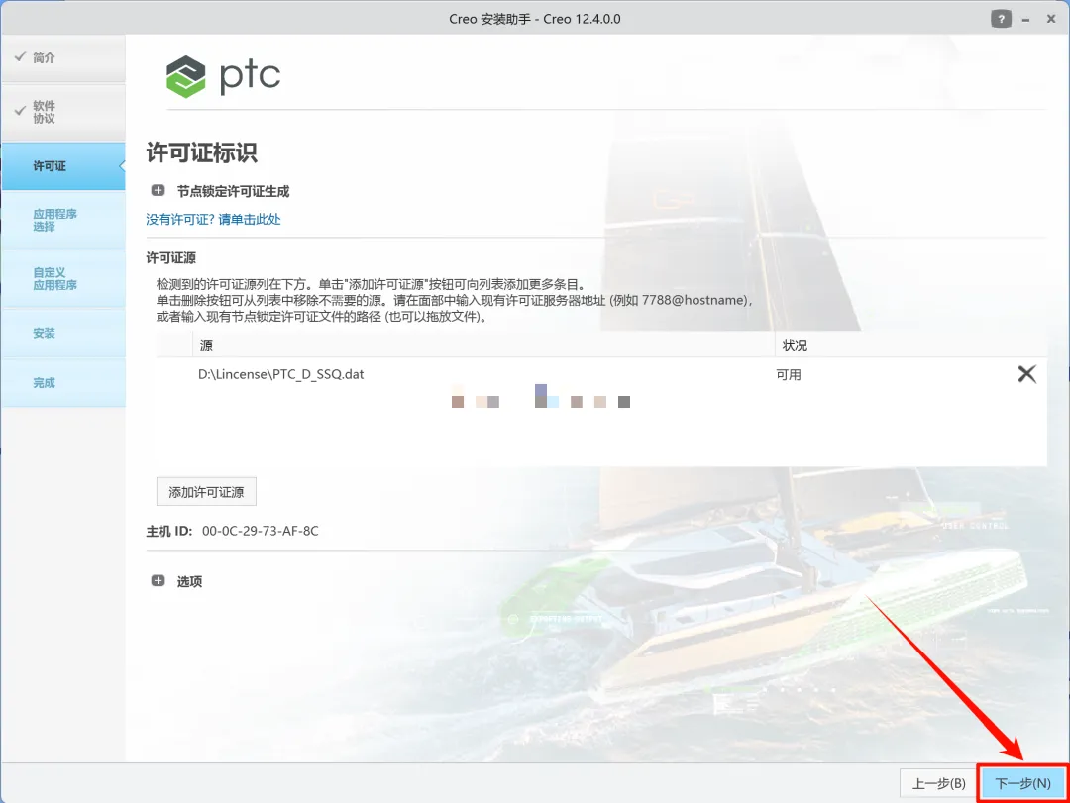Click the 下一步(N) button
The height and width of the screenshot is (803, 1070).
(1022, 783)
